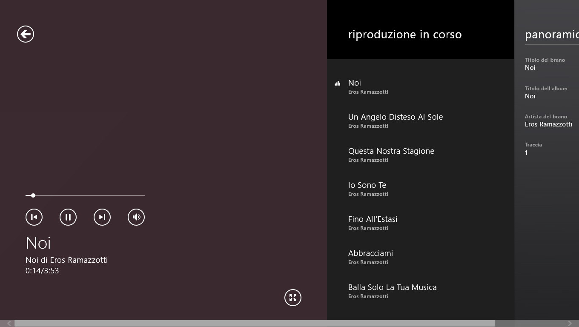Skip to the next track
Image resolution: width=579 pixels, height=327 pixels.
(102, 217)
